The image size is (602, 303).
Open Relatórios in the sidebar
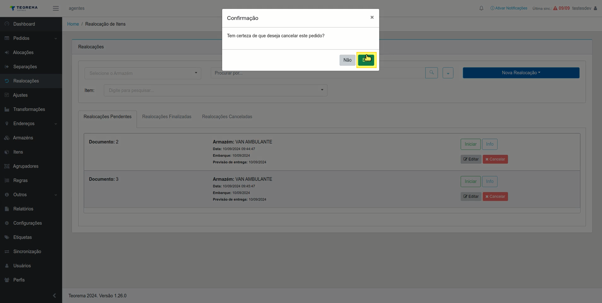pos(31,209)
